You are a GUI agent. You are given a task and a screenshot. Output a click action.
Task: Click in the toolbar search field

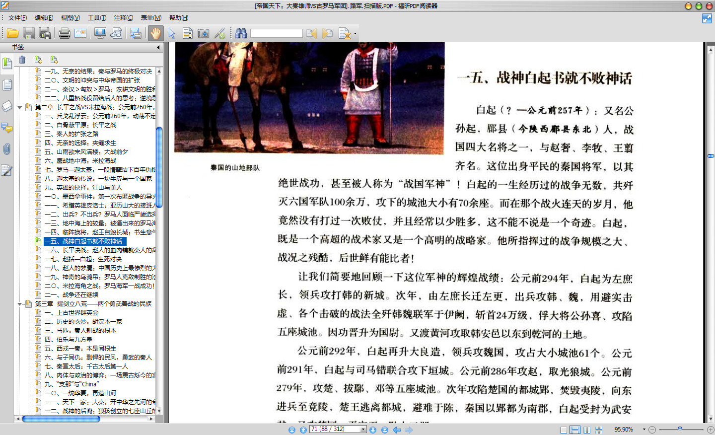coord(276,33)
